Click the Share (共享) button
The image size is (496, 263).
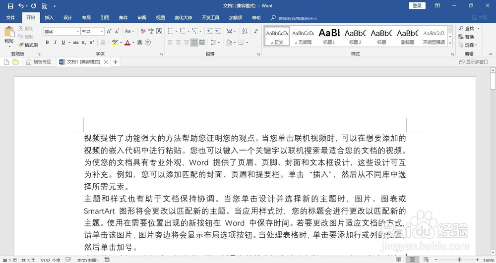[x=479, y=18]
